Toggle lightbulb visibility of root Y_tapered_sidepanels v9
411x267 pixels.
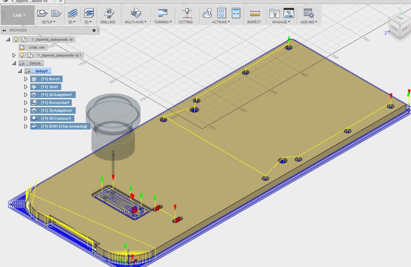click(x=15, y=39)
